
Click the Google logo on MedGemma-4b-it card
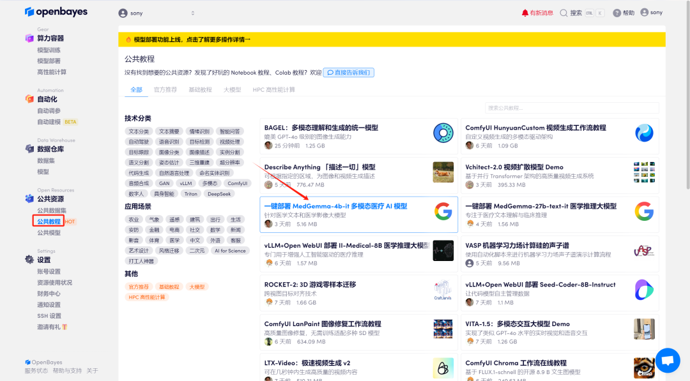click(x=443, y=211)
